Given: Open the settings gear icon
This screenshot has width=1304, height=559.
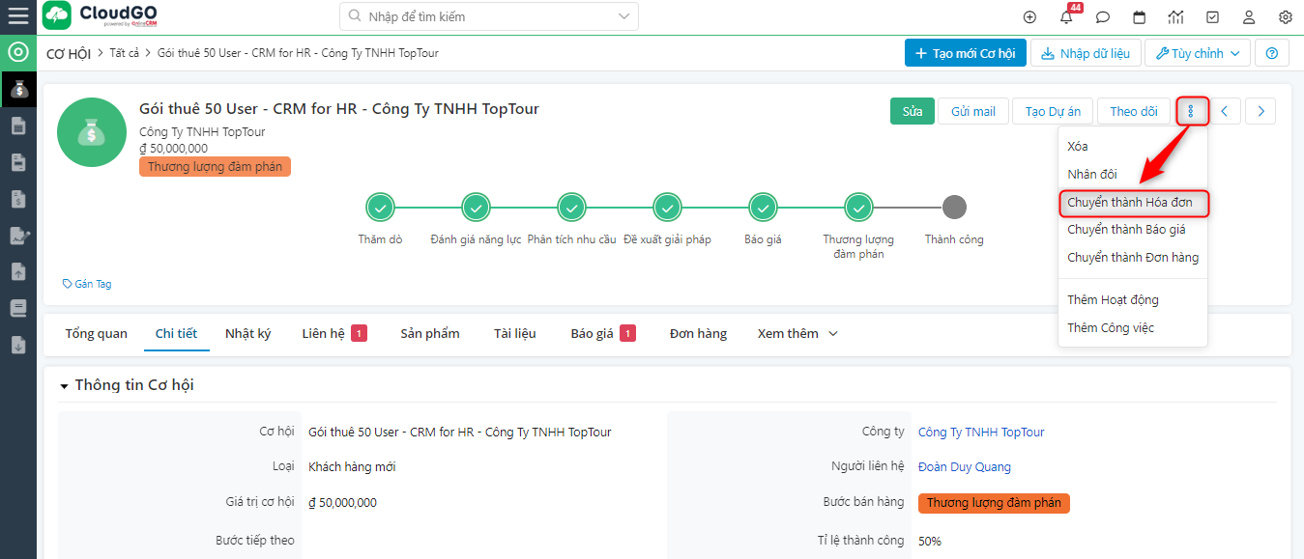Looking at the screenshot, I should tap(1286, 17).
